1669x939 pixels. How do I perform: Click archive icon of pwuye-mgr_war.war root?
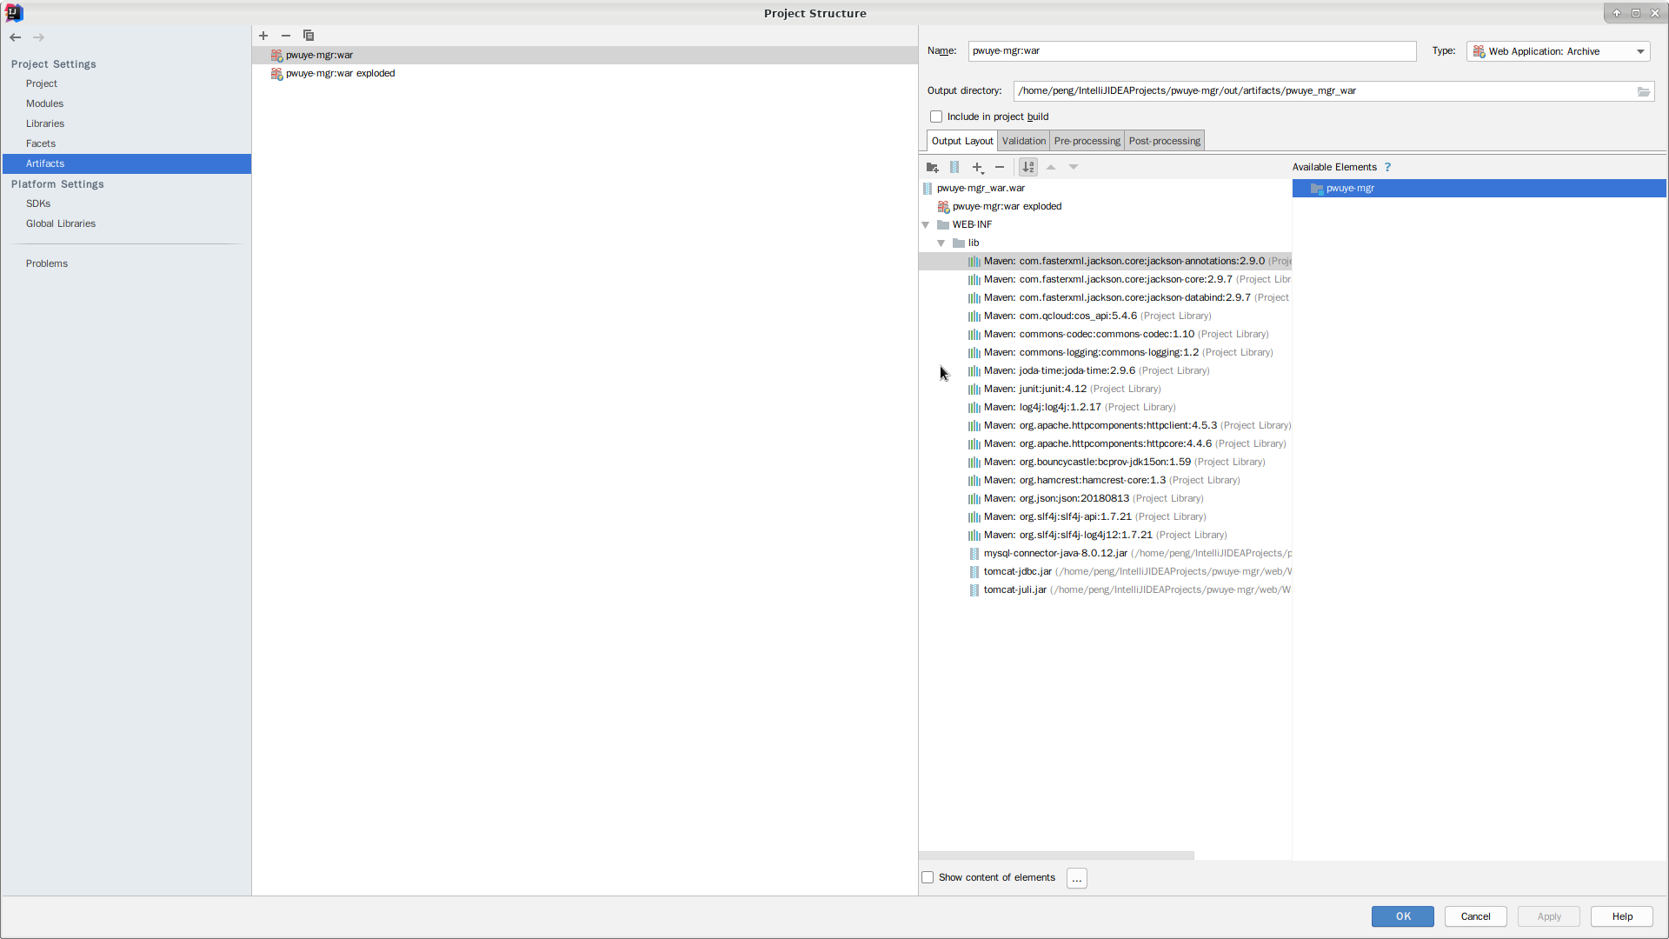(x=928, y=188)
